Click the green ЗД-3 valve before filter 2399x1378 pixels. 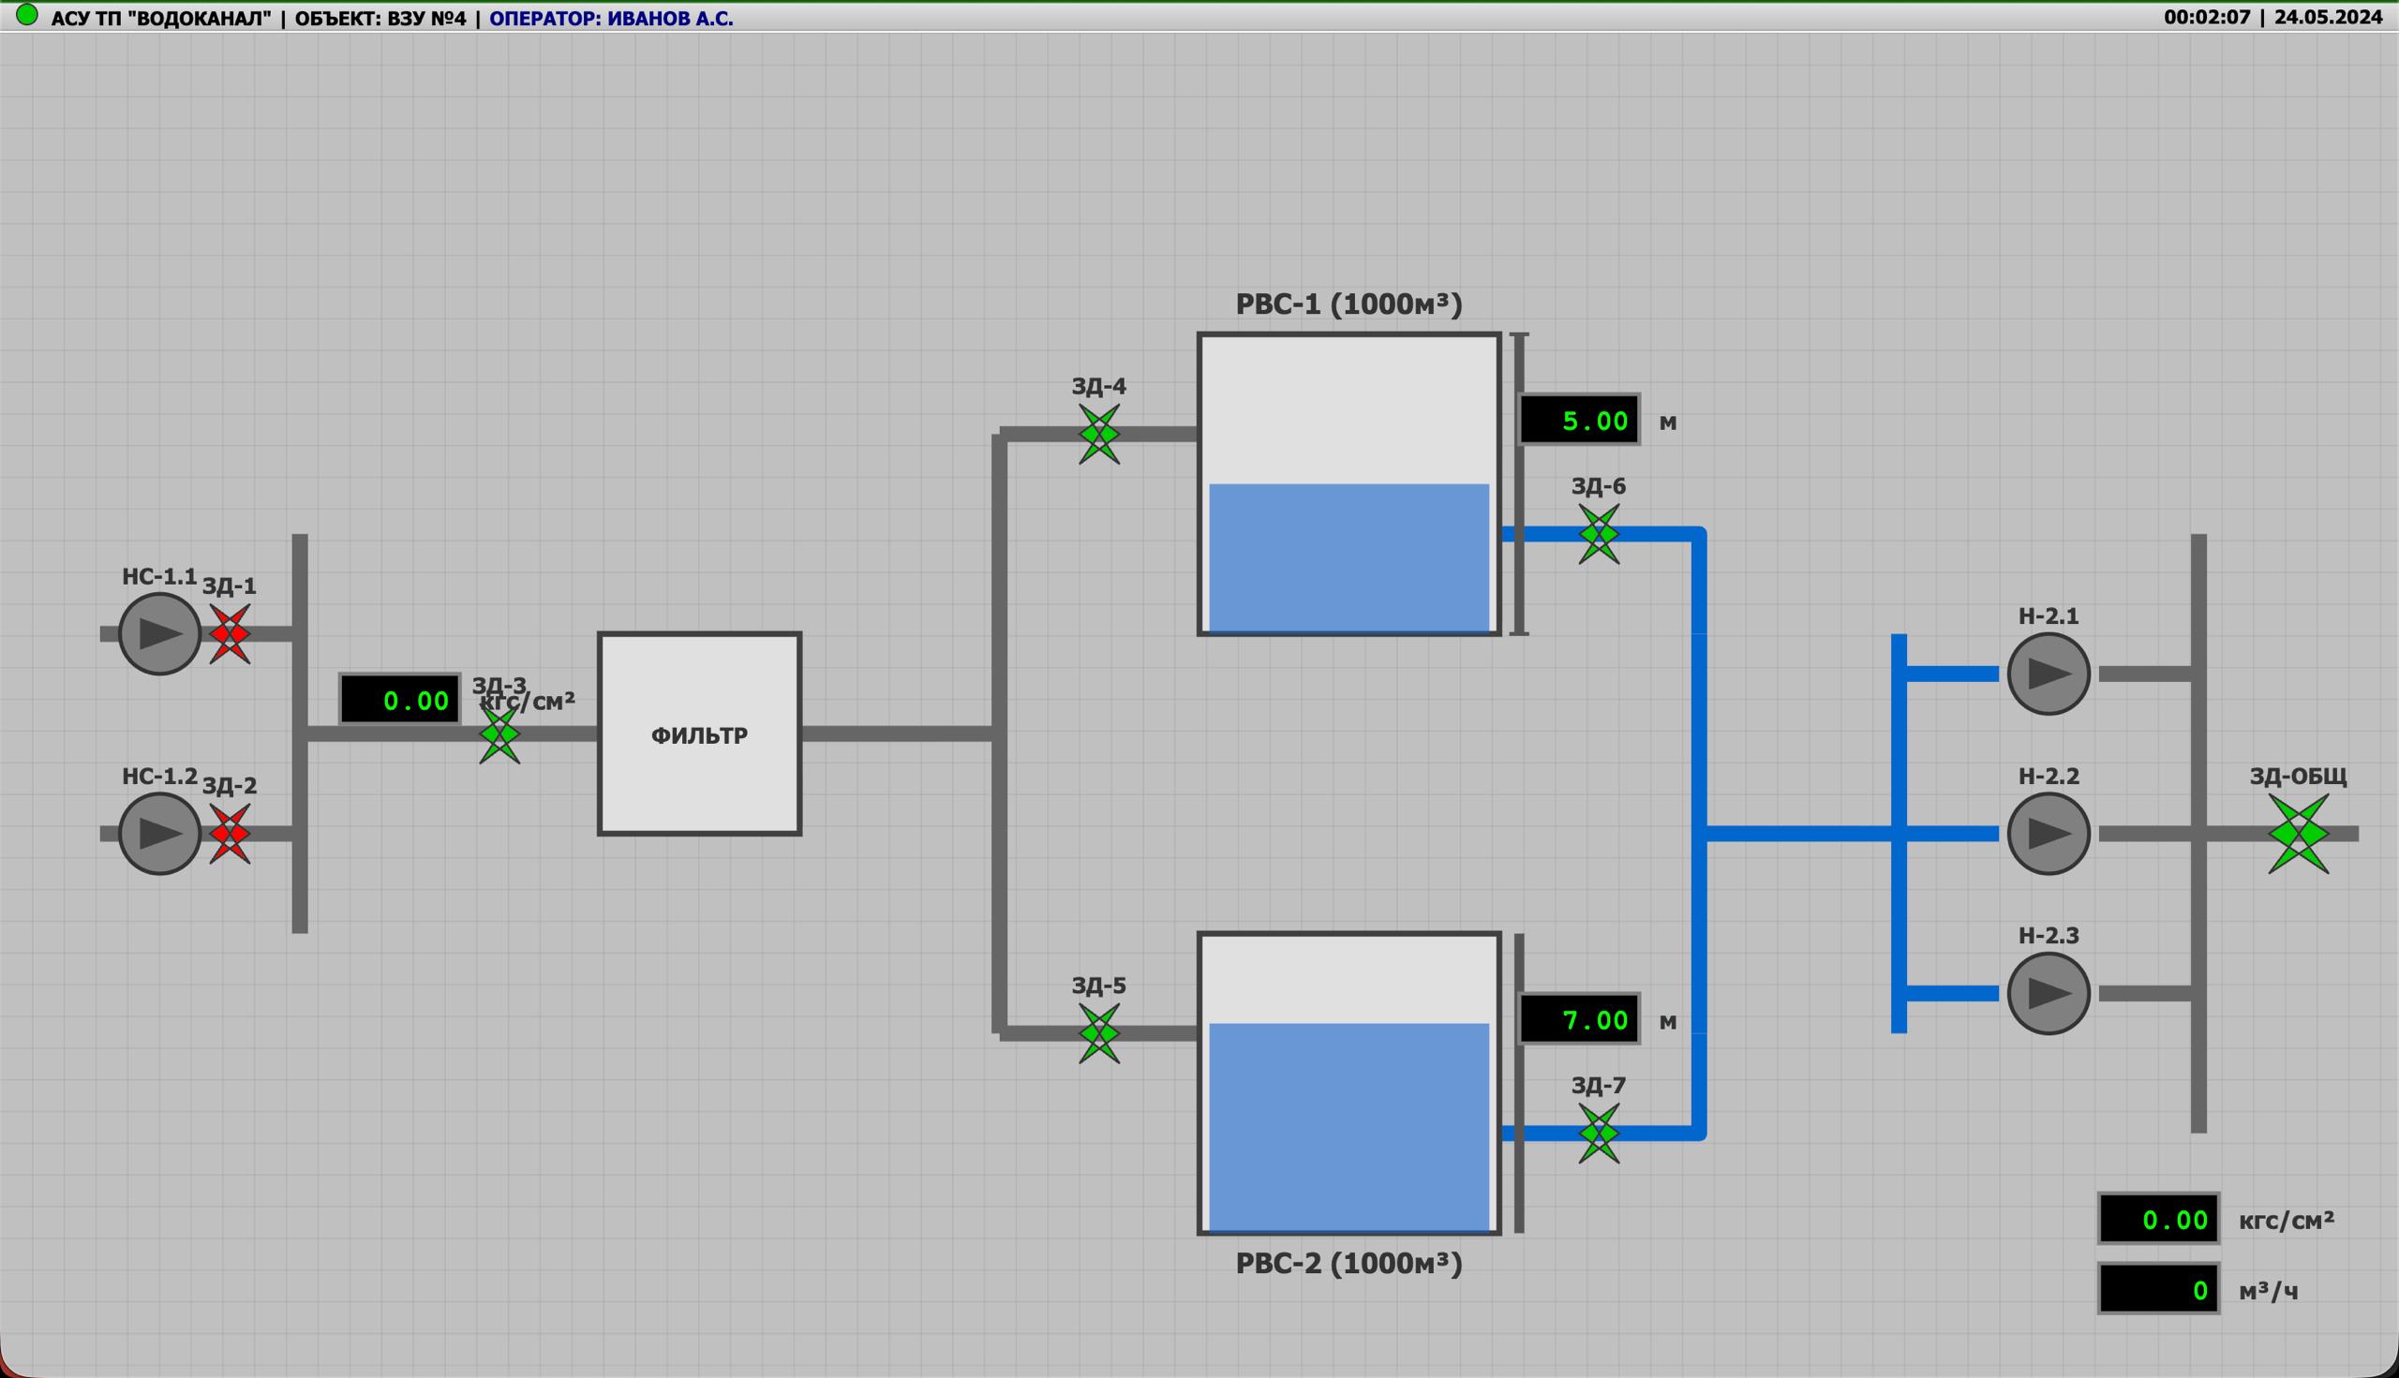pos(499,734)
